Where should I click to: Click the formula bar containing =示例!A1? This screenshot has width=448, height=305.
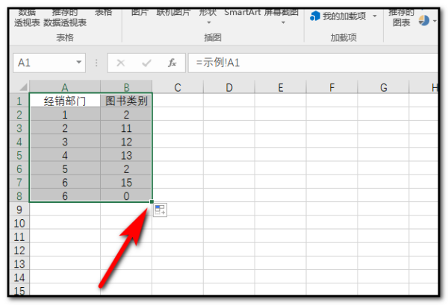coord(313,63)
